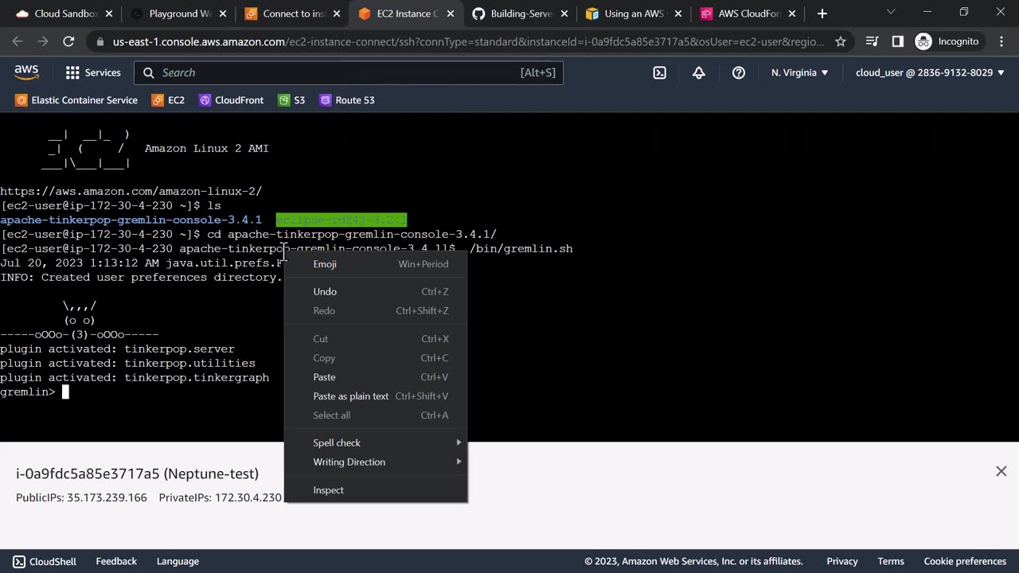Open the browser side panel
The height and width of the screenshot is (573, 1019).
pos(897,41)
